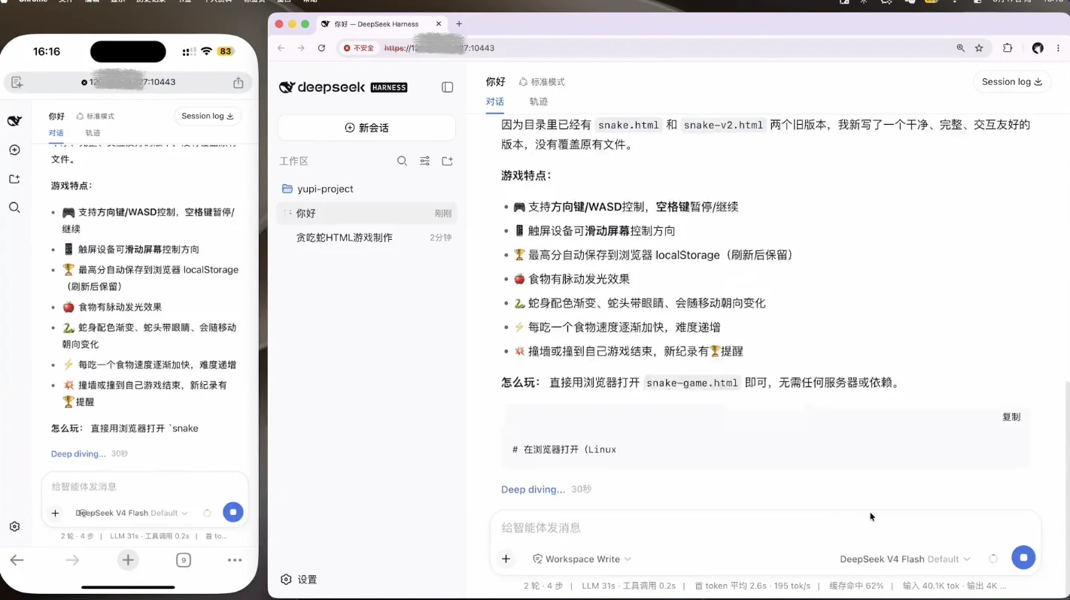Open the browser zoom magnifier in the address bar
The height and width of the screenshot is (600, 1070).
[961, 47]
